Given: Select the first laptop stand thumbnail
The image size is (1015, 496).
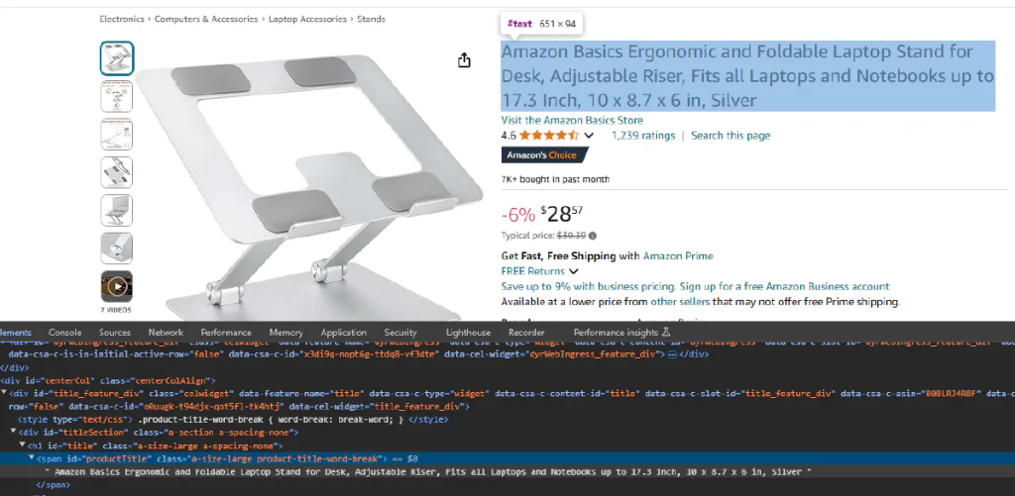Looking at the screenshot, I should pos(117,58).
